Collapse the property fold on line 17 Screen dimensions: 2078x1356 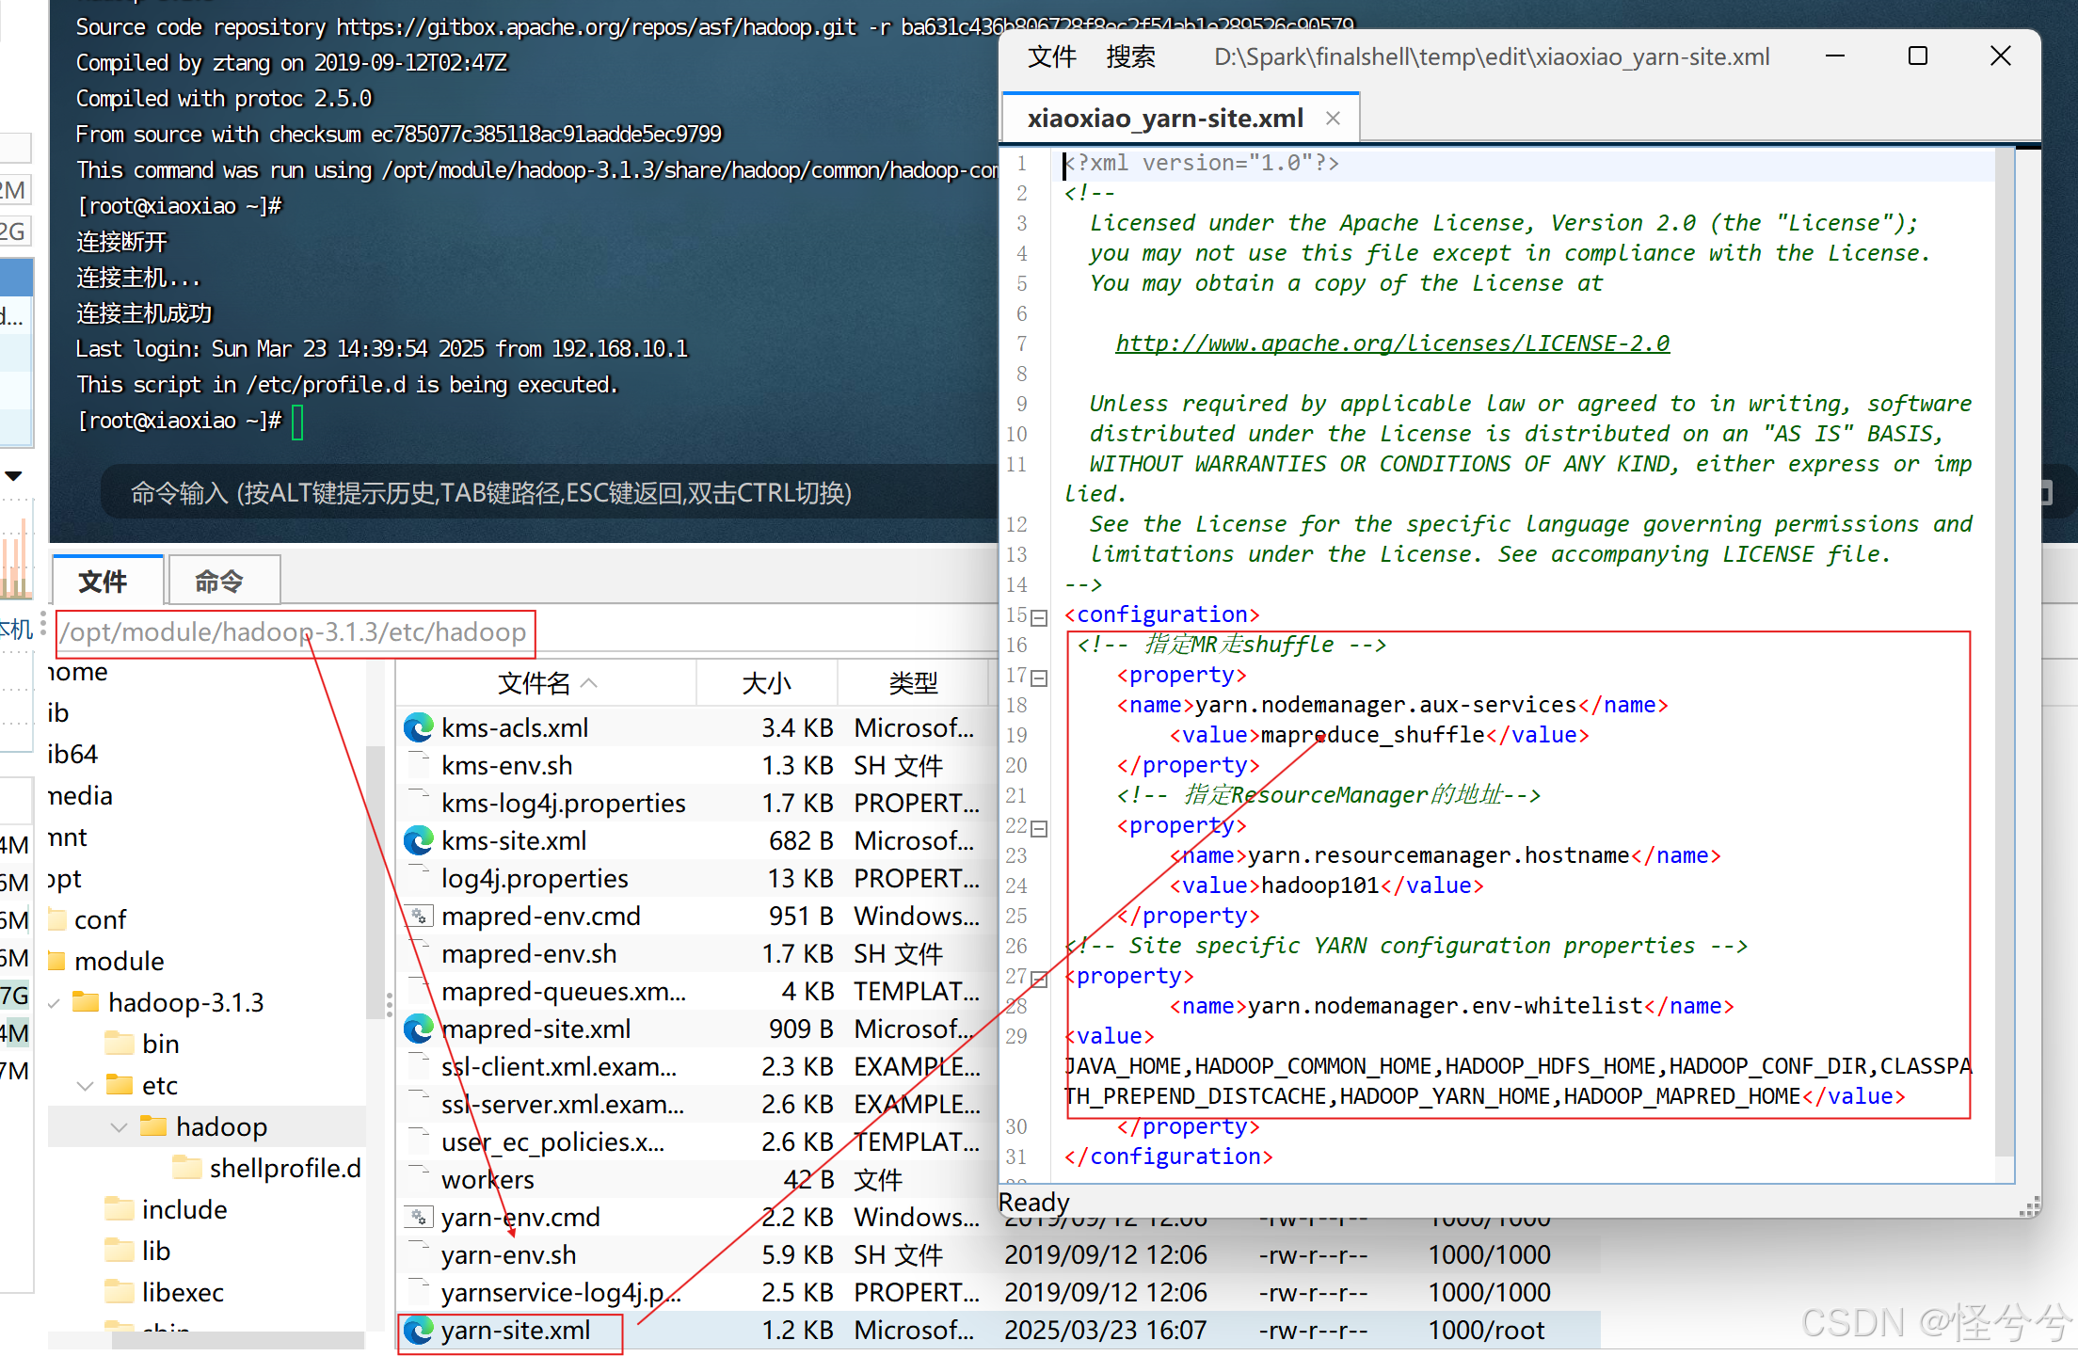coord(1039,678)
